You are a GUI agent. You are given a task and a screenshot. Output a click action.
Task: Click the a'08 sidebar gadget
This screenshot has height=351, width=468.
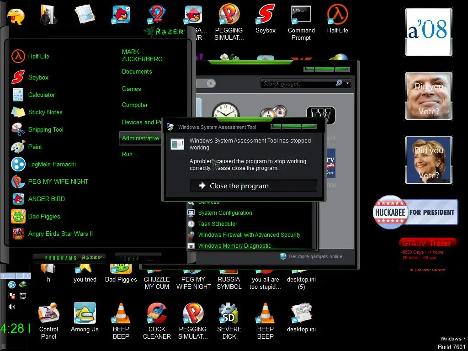pyautogui.click(x=428, y=32)
